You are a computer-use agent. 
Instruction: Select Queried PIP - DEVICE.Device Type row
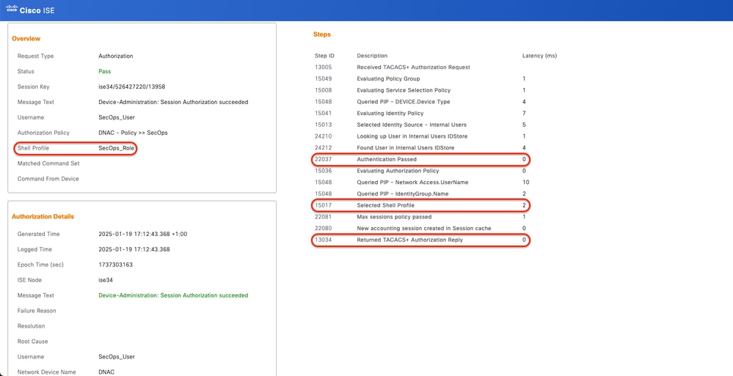420,102
